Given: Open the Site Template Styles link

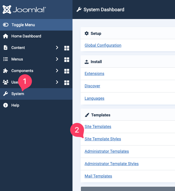Looking at the screenshot, I should pos(103,139).
